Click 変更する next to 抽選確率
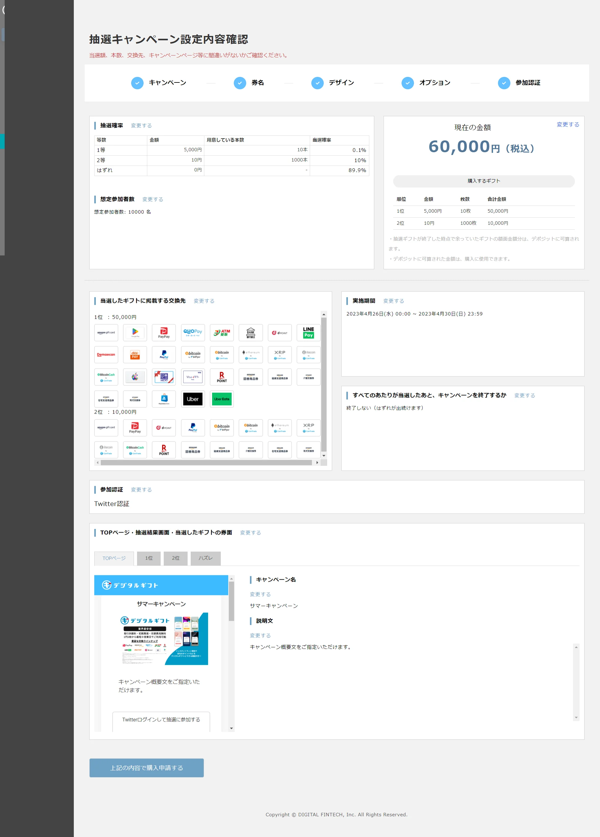600x837 pixels. (x=141, y=126)
